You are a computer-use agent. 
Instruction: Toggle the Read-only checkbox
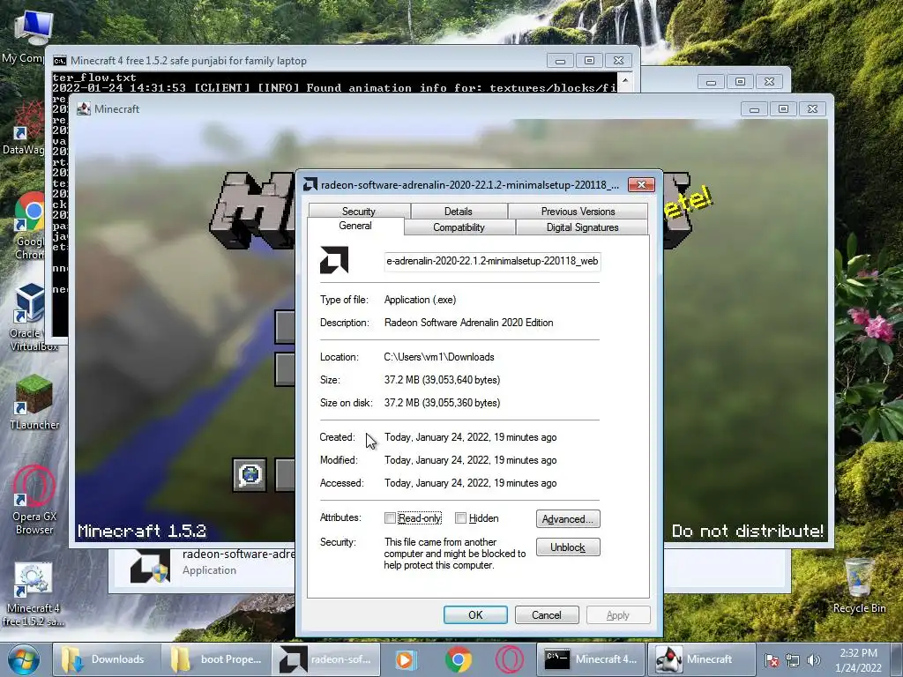tap(390, 518)
